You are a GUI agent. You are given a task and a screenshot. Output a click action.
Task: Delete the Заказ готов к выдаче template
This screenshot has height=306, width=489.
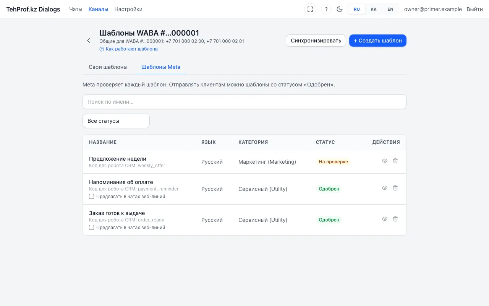[395, 219]
